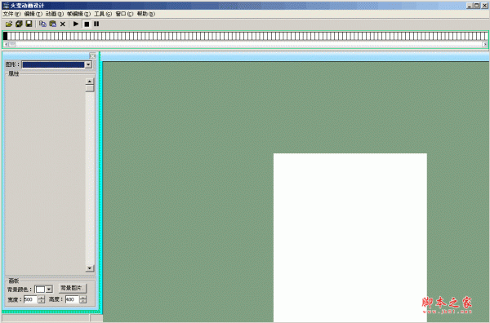Minimize the application window
Screen dimensions: 490x323
pos(470,6)
